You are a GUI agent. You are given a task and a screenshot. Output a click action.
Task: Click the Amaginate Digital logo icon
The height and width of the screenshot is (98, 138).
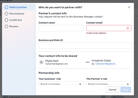click(88, 62)
